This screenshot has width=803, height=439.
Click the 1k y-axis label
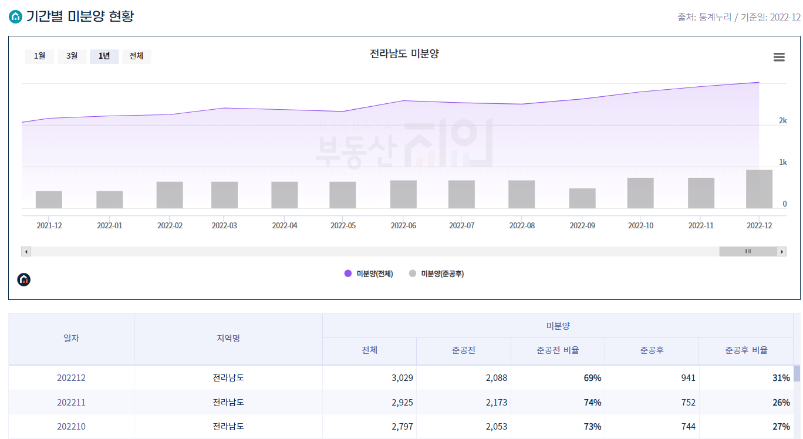tap(782, 162)
